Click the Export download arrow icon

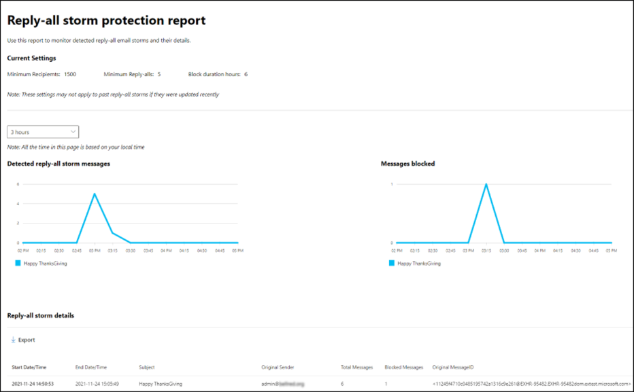[x=13, y=340]
